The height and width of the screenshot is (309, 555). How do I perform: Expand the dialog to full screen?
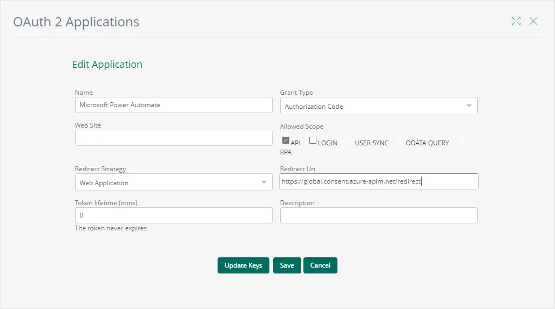tap(516, 21)
